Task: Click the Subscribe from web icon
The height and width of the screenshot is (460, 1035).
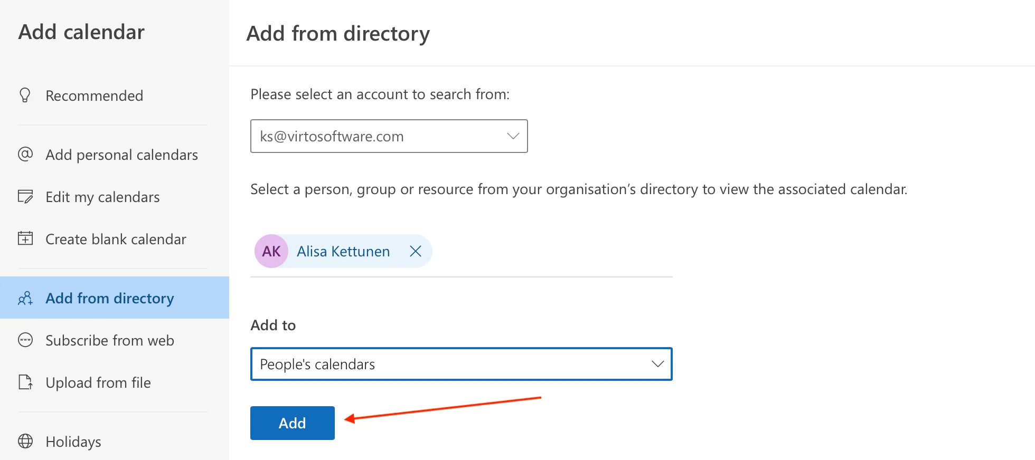Action: (x=25, y=340)
